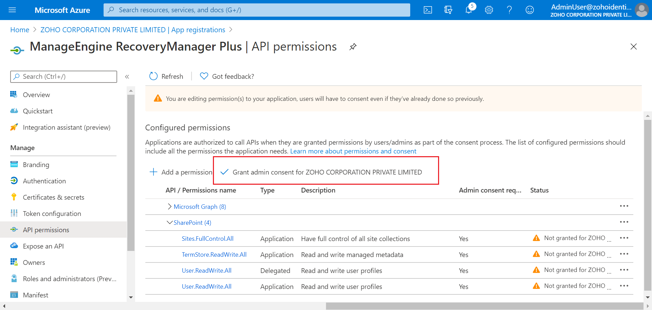
Task: Open the portal hamburger menu
Action: coord(12,10)
